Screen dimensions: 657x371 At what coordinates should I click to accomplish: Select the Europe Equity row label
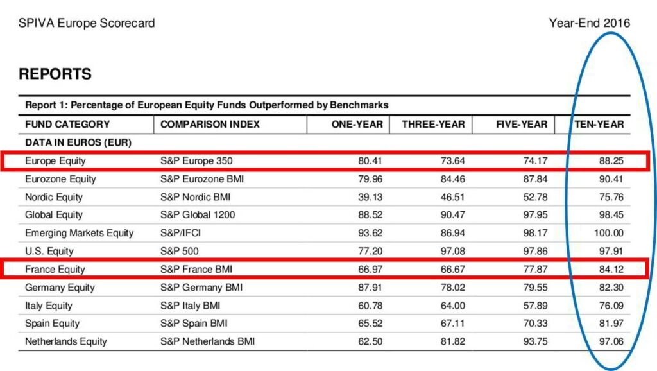pyautogui.click(x=55, y=160)
